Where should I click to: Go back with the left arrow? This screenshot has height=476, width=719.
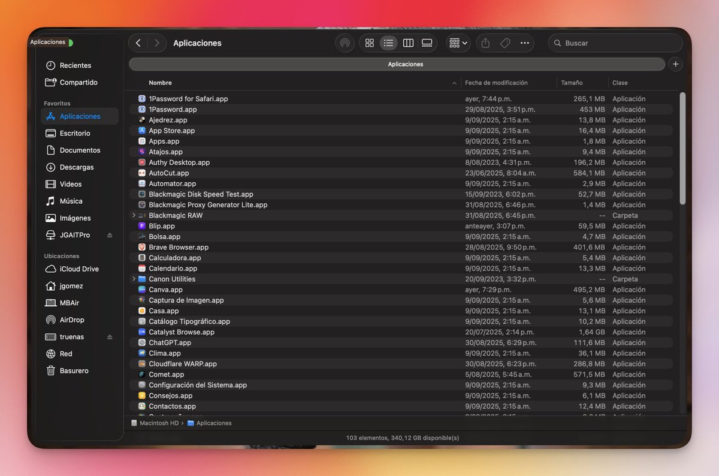(138, 43)
